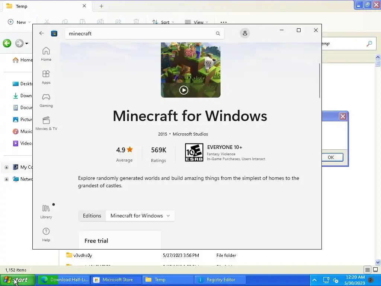Click the Microsoft Store logo icon

coord(54,33)
